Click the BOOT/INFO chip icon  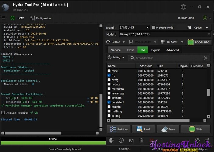tap(190, 42)
